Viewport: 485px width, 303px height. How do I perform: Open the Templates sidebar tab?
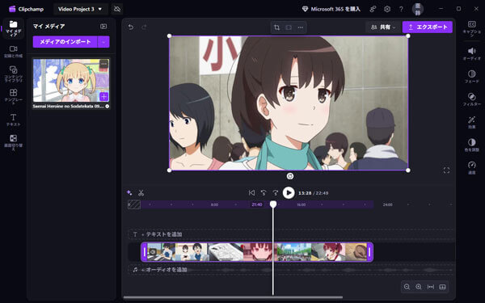(13, 96)
